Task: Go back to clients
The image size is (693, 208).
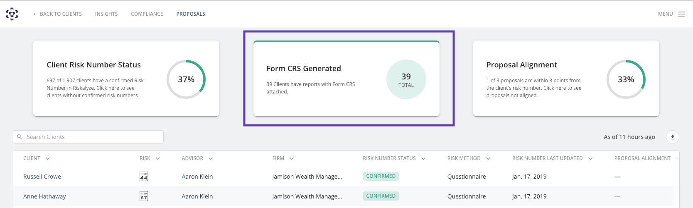Action: (x=61, y=14)
